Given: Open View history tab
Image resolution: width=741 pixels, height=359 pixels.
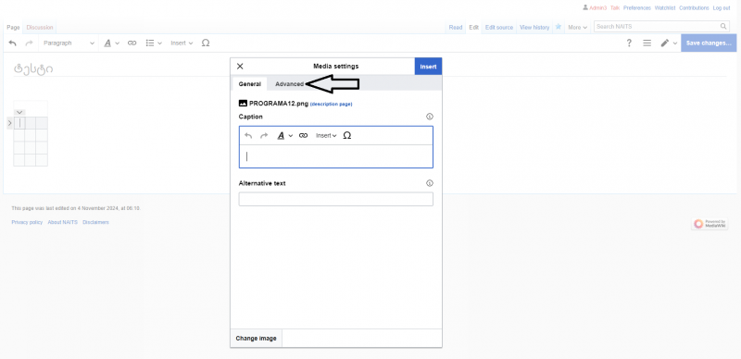Looking at the screenshot, I should tap(534, 28).
